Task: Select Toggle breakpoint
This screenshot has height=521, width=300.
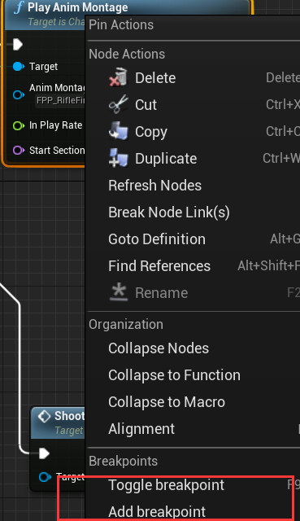Action: pyautogui.click(x=193, y=485)
